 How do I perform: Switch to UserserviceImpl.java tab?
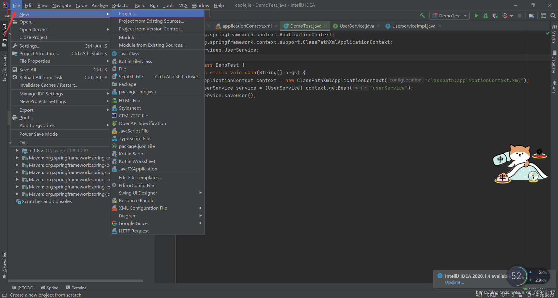pos(413,26)
